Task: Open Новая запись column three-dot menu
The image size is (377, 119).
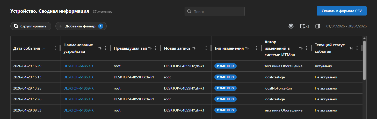Action: pos(206,48)
